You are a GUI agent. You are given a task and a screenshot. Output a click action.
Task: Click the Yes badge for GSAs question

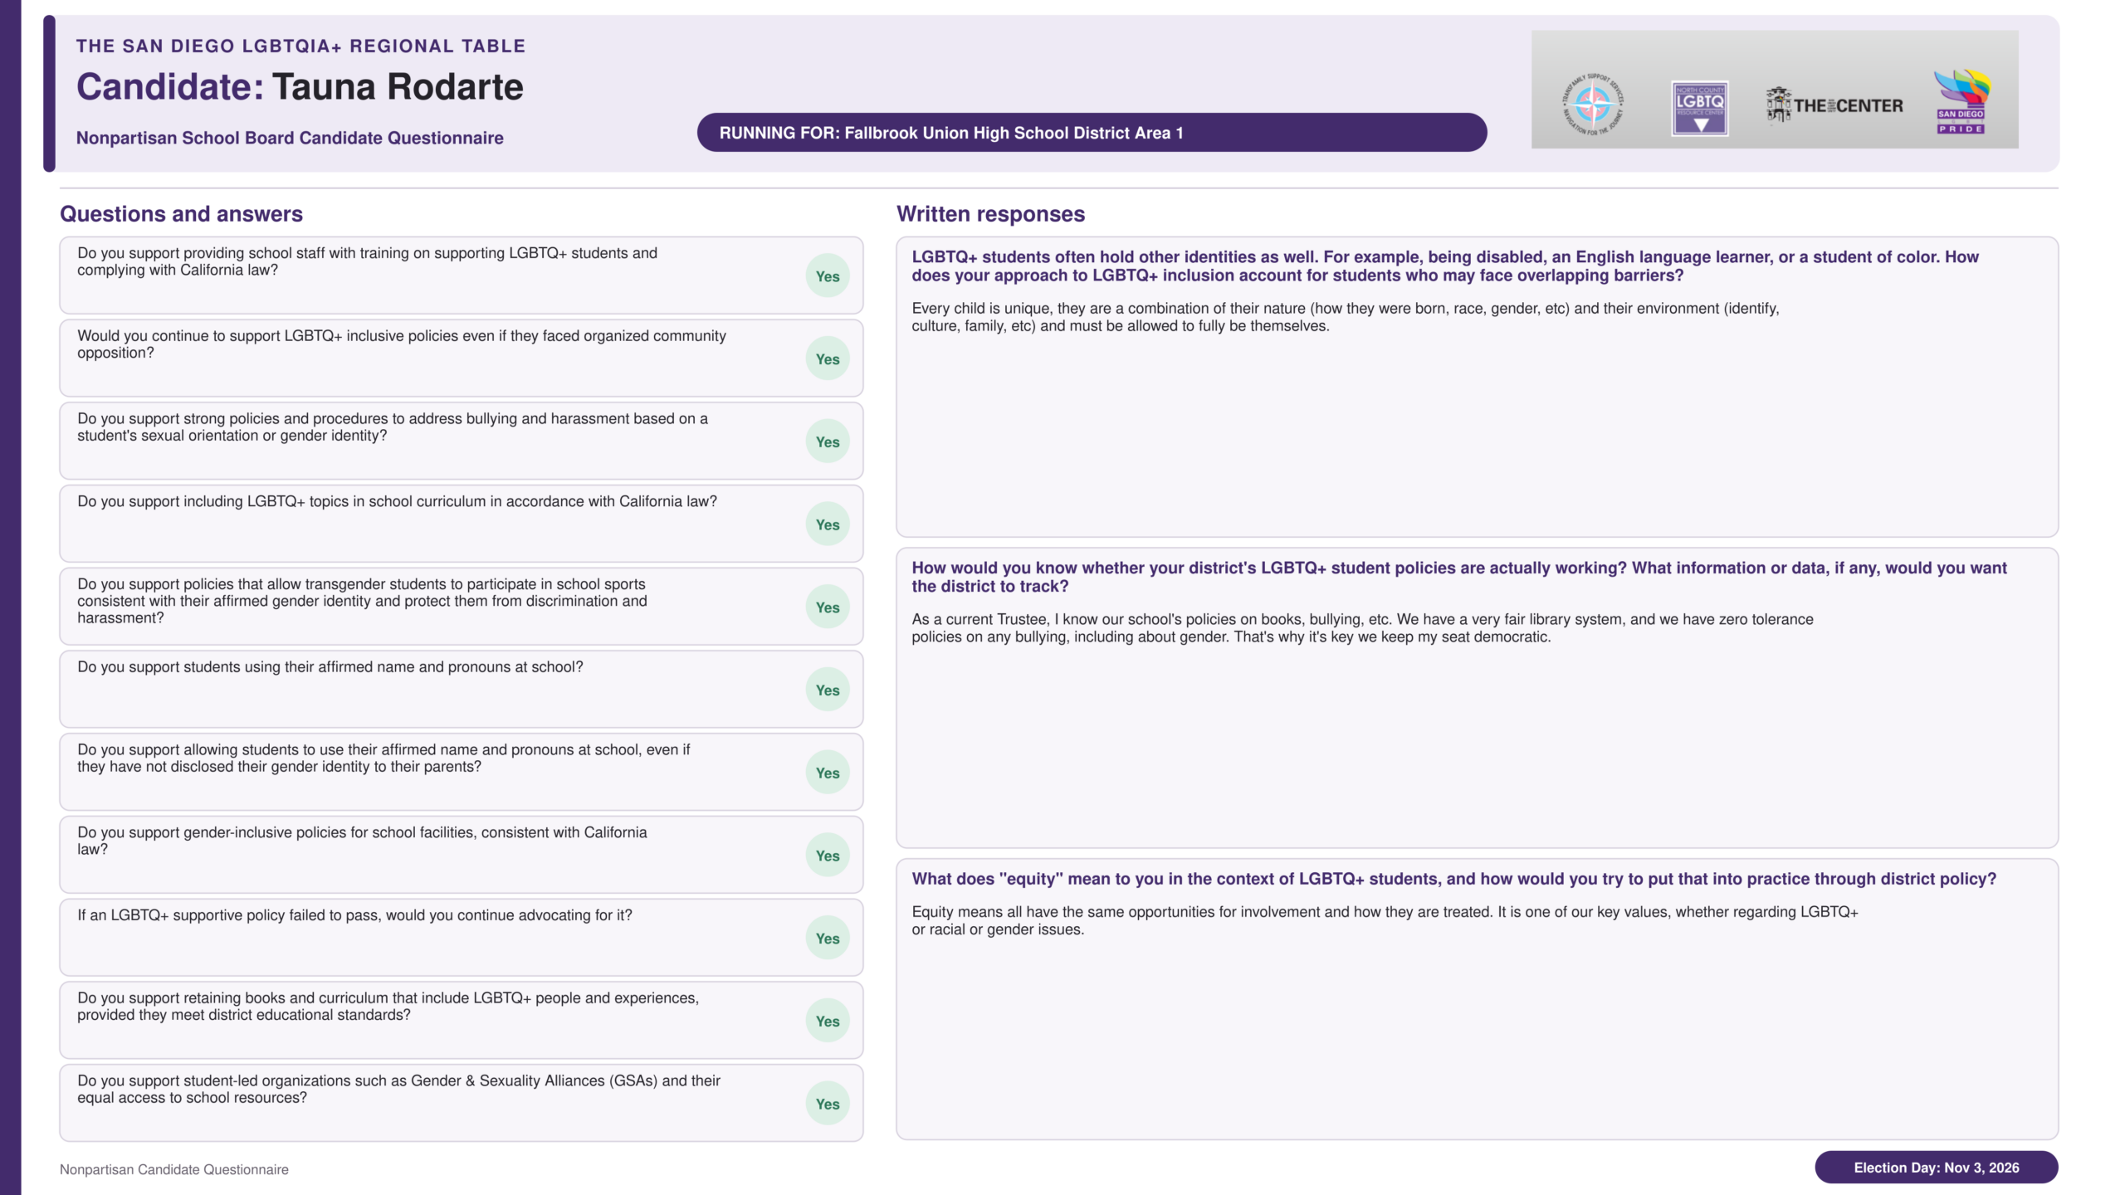[828, 1104]
